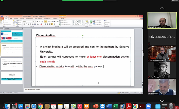Open Microsoft Word from the dock
This screenshot has width=179, height=109.
click(109, 106)
